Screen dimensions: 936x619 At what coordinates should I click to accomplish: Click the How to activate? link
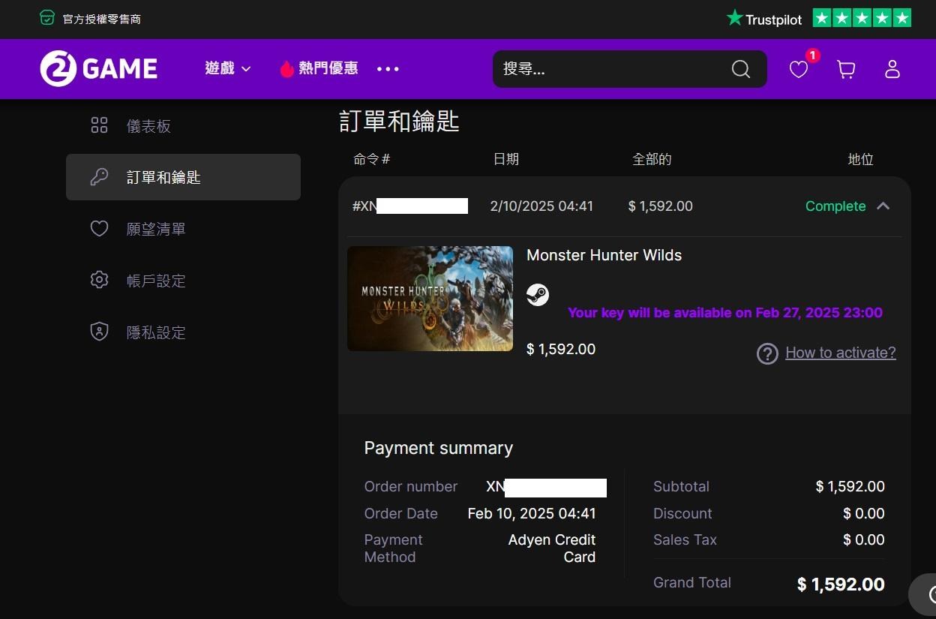click(x=840, y=353)
